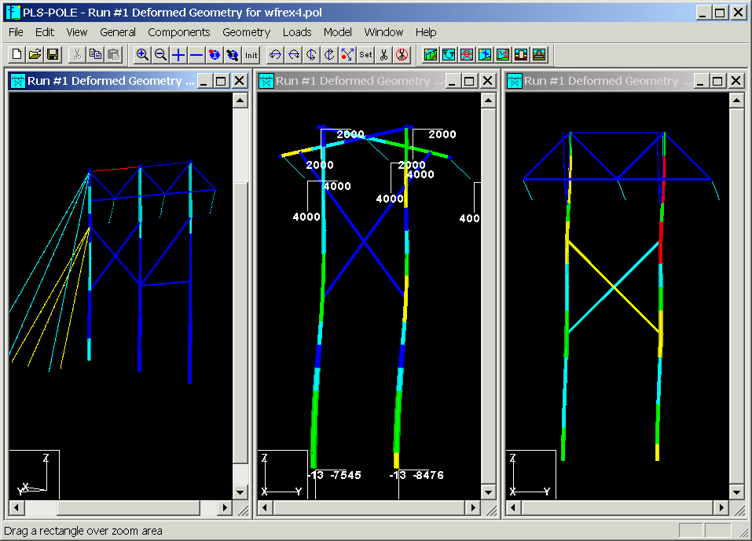The height and width of the screenshot is (541, 752).
Task: Open the Geometry menu
Action: pos(246,32)
